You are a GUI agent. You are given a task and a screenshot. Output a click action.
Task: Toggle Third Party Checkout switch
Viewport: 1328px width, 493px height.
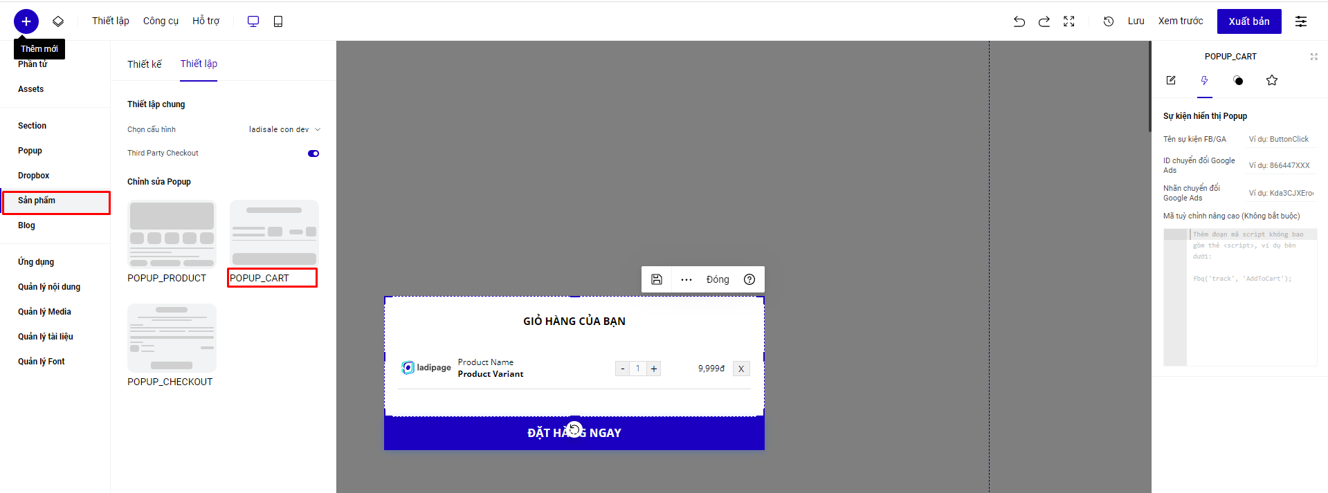(x=313, y=154)
